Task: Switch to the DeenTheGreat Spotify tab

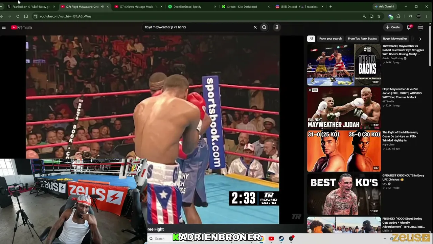Action: (x=192, y=6)
